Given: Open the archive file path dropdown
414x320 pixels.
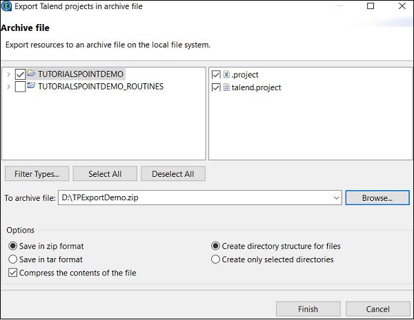Looking at the screenshot, I should (336, 198).
